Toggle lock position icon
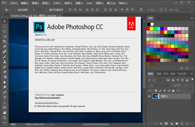This screenshot has height=127, width=195. tap(164, 91)
